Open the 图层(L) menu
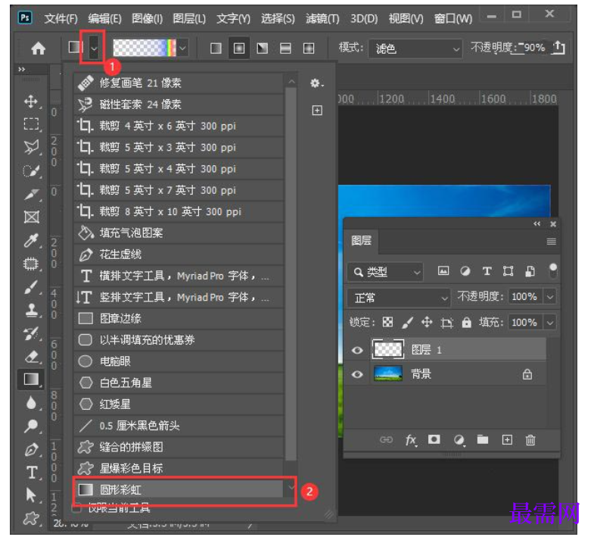This screenshot has width=594, height=537. coord(189,18)
